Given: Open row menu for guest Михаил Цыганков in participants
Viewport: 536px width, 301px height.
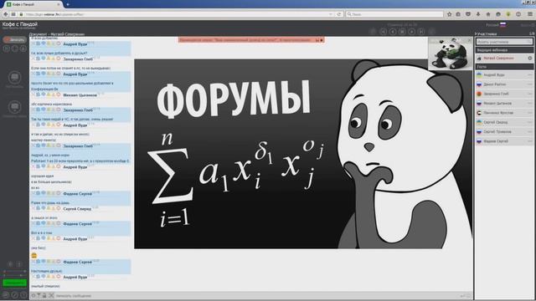Looking at the screenshot, I should click(530, 103).
